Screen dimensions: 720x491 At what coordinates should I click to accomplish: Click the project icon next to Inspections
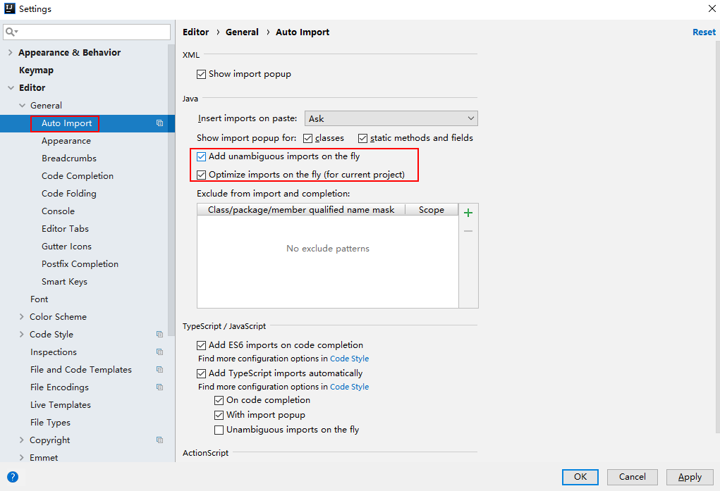tap(160, 352)
